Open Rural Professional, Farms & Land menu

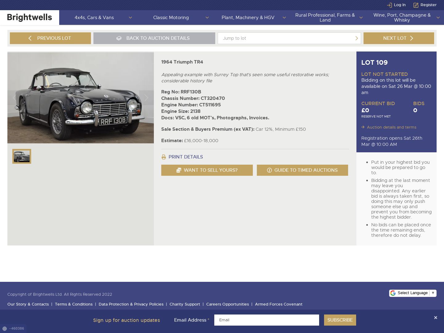point(325,18)
